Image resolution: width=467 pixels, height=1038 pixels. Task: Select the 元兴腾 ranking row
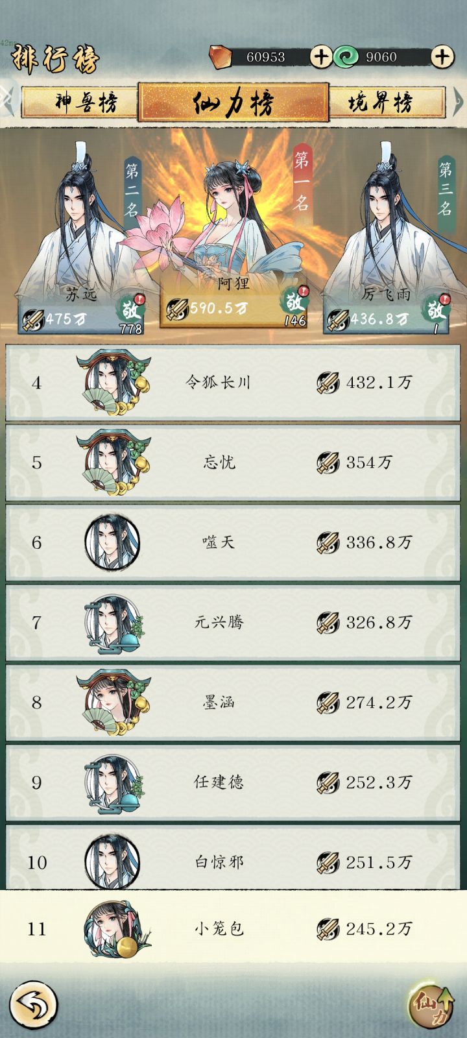click(x=233, y=623)
